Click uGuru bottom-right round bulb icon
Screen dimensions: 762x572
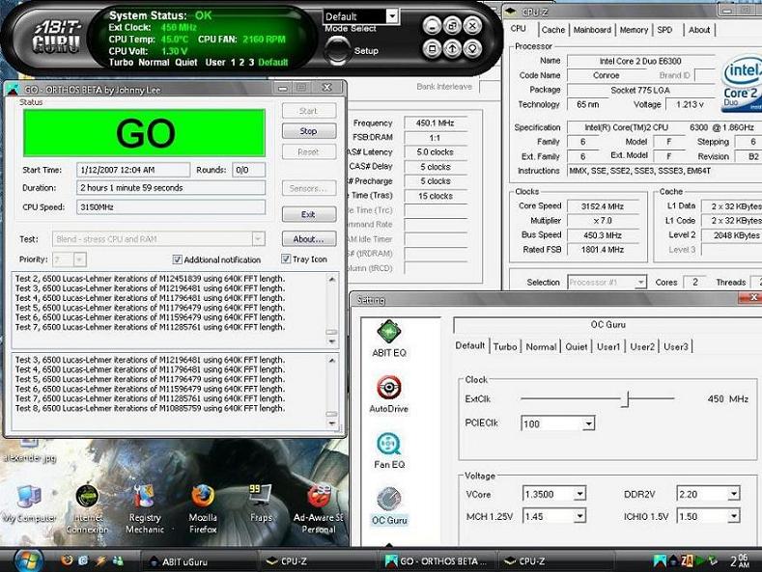pos(472,48)
